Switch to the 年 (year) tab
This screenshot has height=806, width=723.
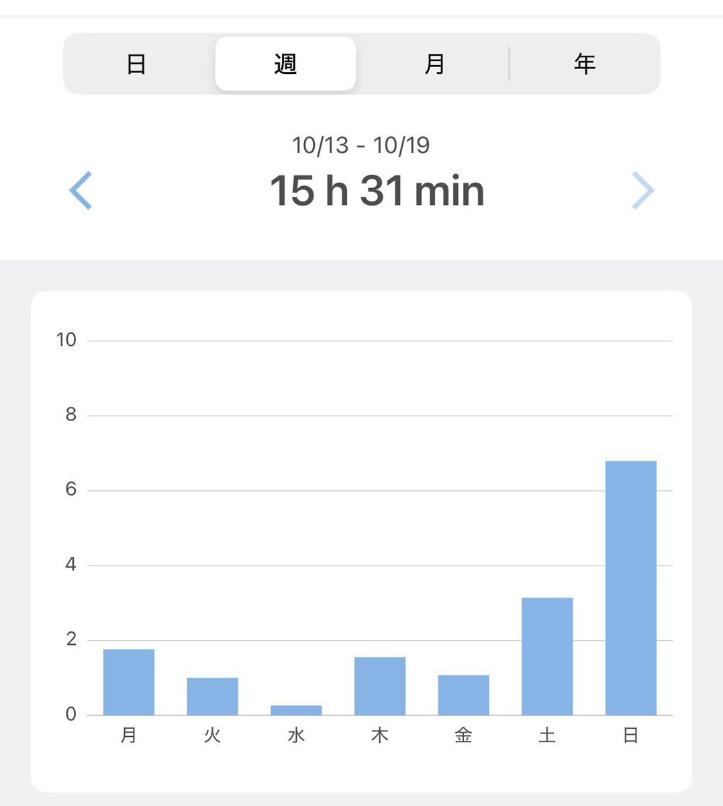click(x=584, y=64)
